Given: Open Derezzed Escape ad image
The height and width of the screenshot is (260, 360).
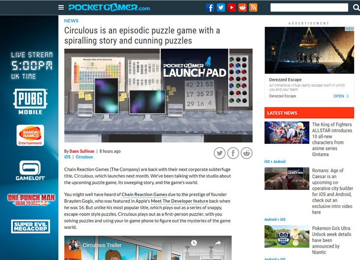Looking at the screenshot, I should coord(309,50).
